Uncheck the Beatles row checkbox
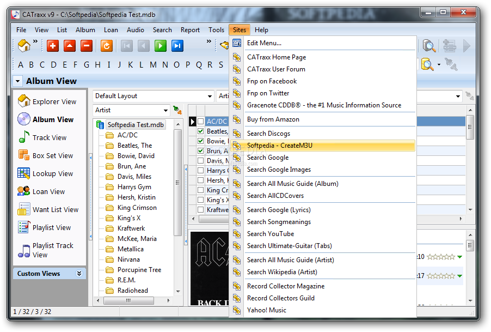 [201, 131]
